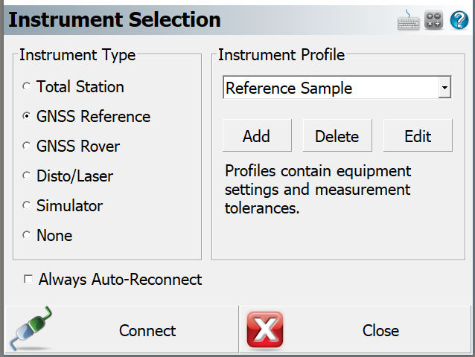
Task: Click the Delete profile button
Action: pyautogui.click(x=337, y=135)
